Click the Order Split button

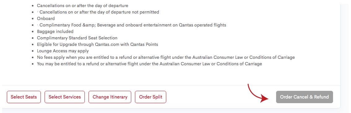tap(151, 97)
